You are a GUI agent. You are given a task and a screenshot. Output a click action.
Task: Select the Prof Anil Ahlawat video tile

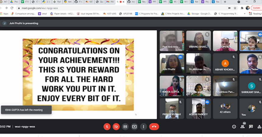tap(172, 40)
